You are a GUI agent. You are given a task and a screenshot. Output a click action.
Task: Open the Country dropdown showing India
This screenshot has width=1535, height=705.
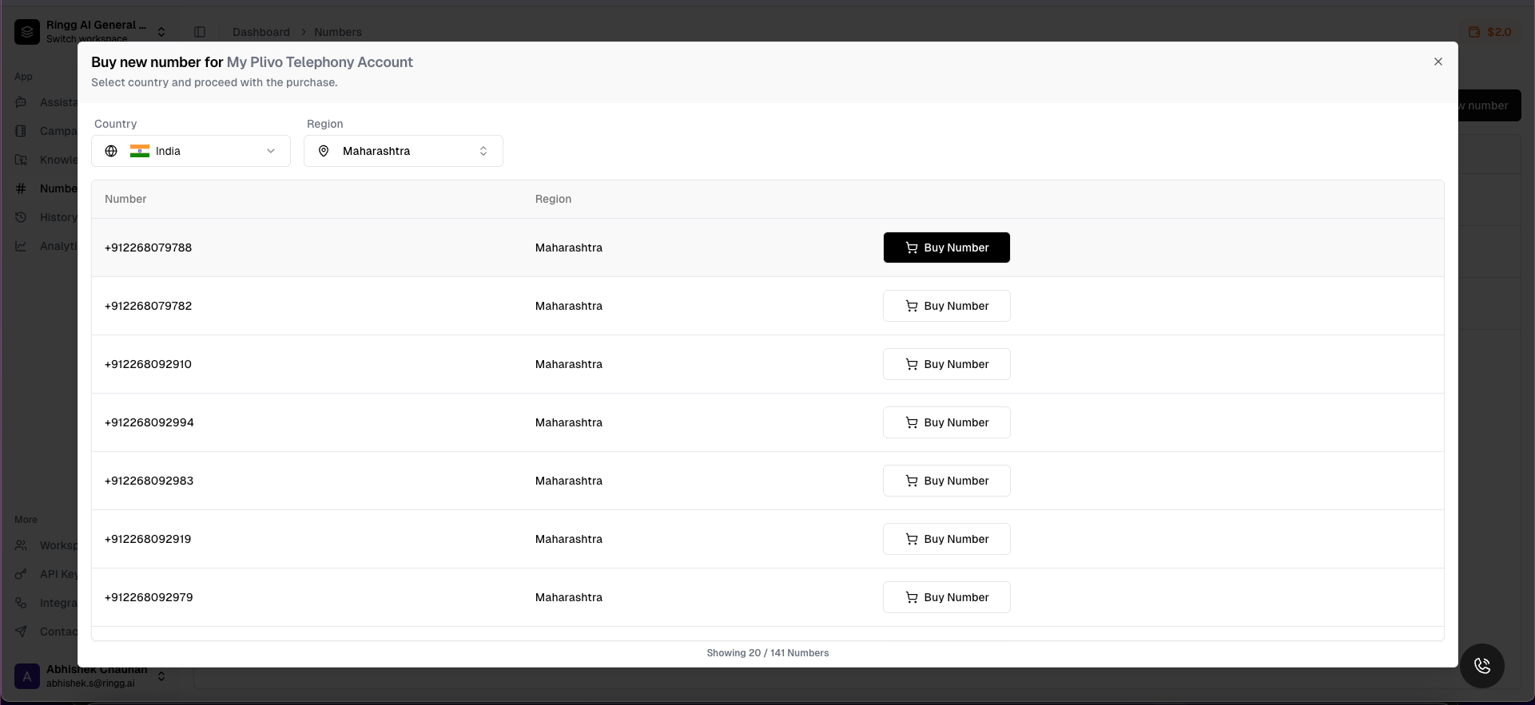191,151
